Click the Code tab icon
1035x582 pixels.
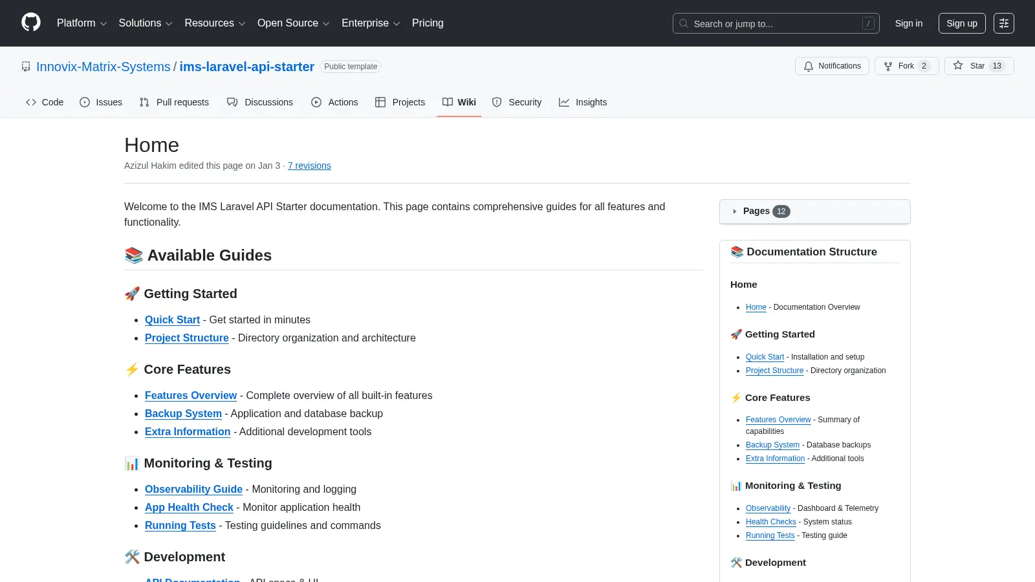pyautogui.click(x=31, y=102)
